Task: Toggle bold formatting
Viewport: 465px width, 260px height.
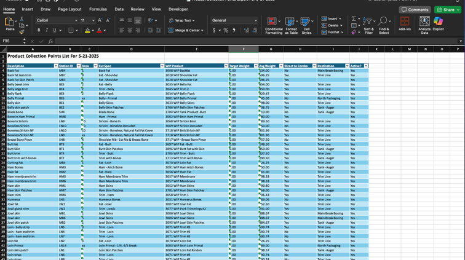Action: coord(39,30)
